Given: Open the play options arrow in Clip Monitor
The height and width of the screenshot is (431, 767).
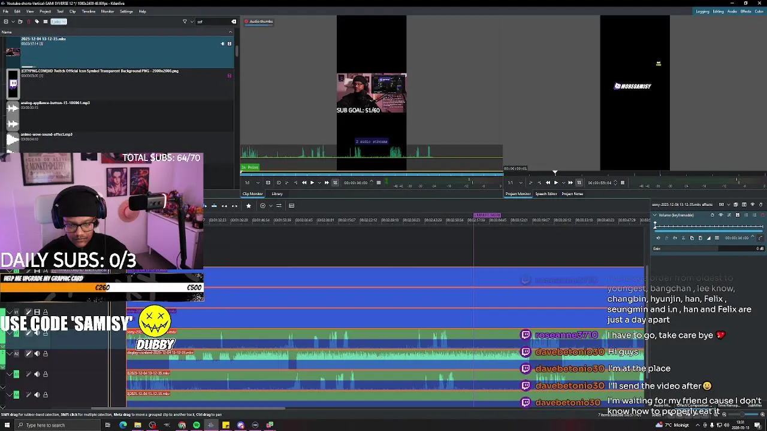Looking at the screenshot, I should point(319,183).
